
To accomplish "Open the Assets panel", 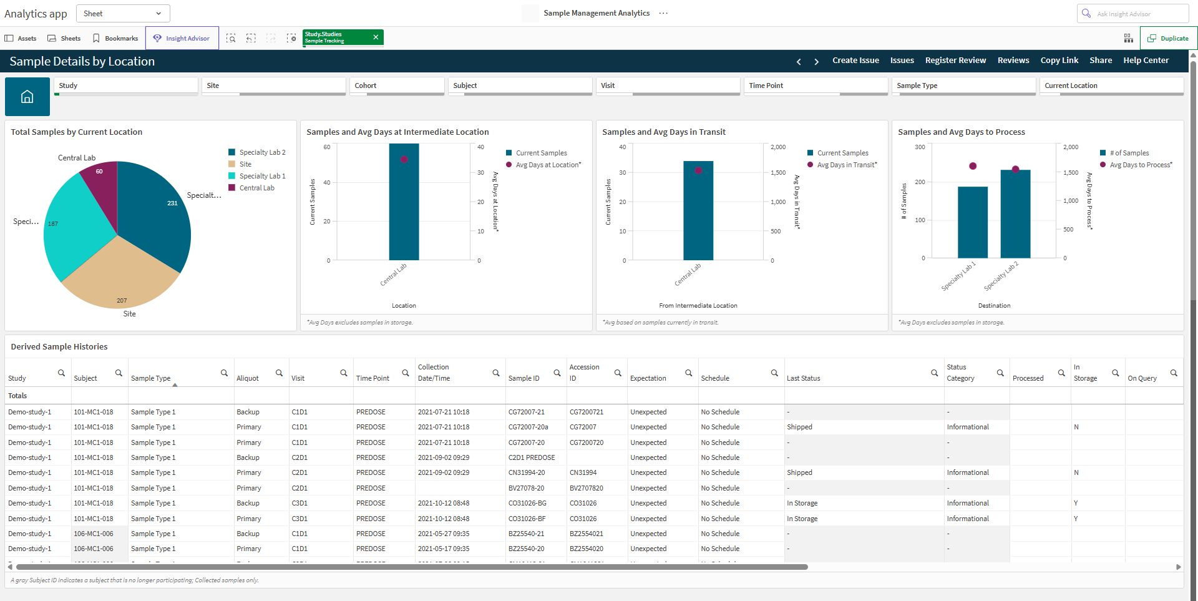I will 21,39.
